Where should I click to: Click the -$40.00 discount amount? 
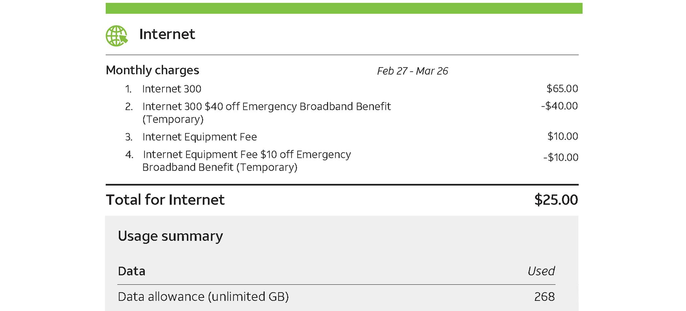click(559, 106)
